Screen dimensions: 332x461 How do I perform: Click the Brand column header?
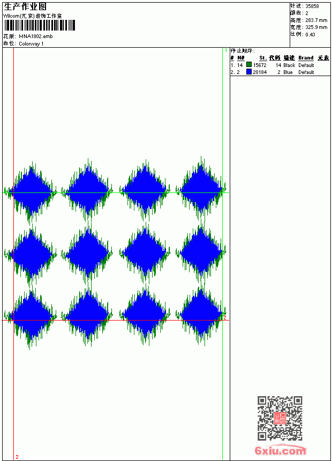[306, 58]
